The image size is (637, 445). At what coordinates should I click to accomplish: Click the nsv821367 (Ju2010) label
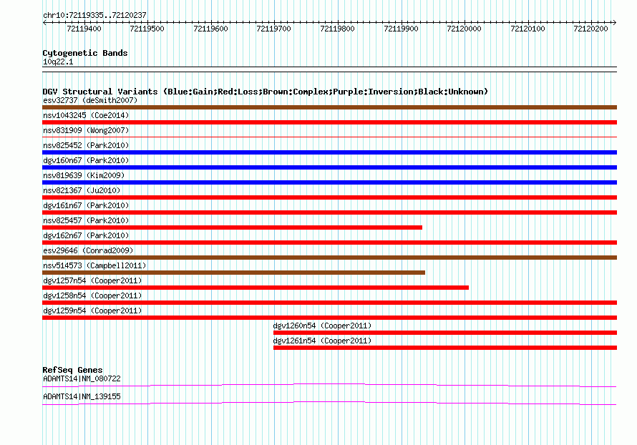[x=82, y=190]
